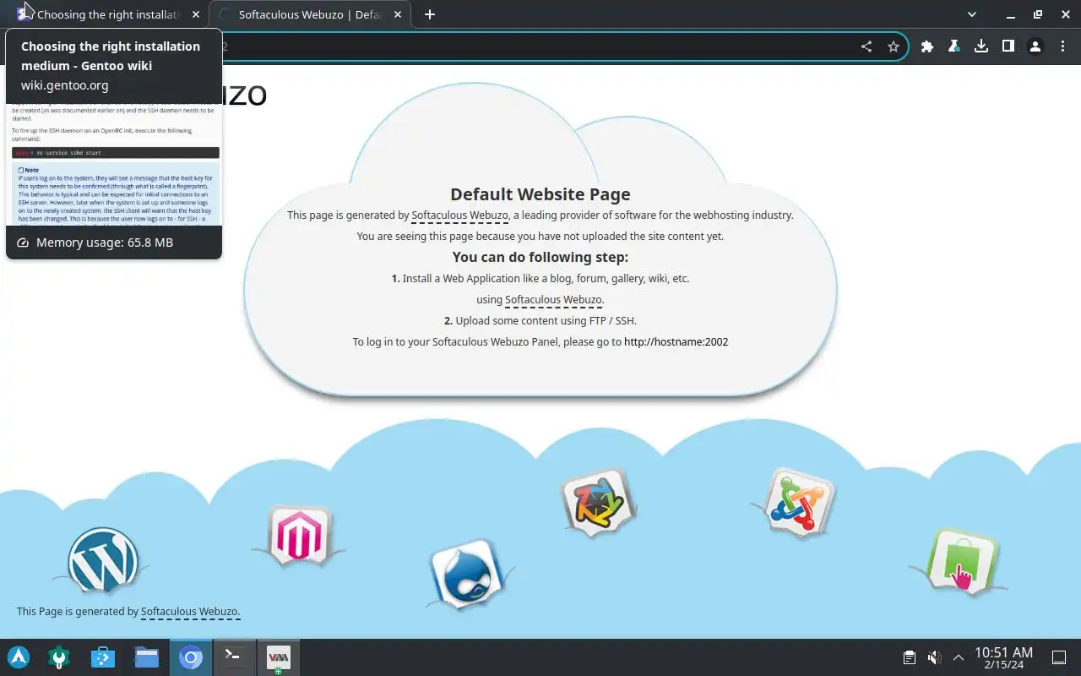
Task: Open the tab search dropdown arrow
Action: point(972,14)
